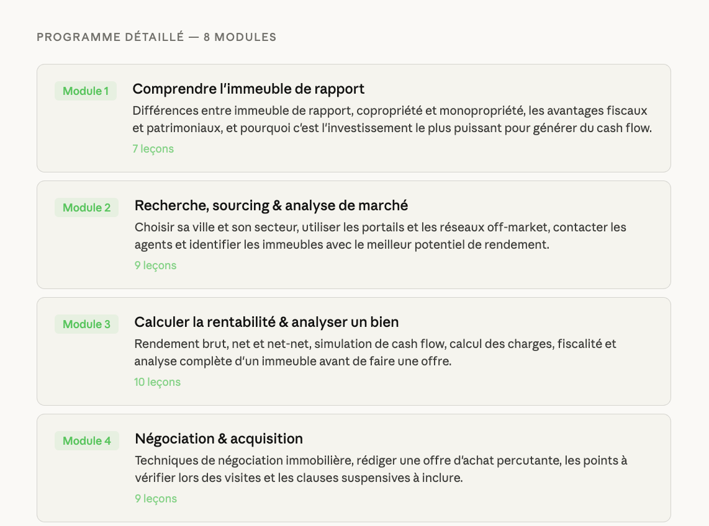
Task: Click the '9 leçons' count under Module 4
Action: [x=156, y=499]
